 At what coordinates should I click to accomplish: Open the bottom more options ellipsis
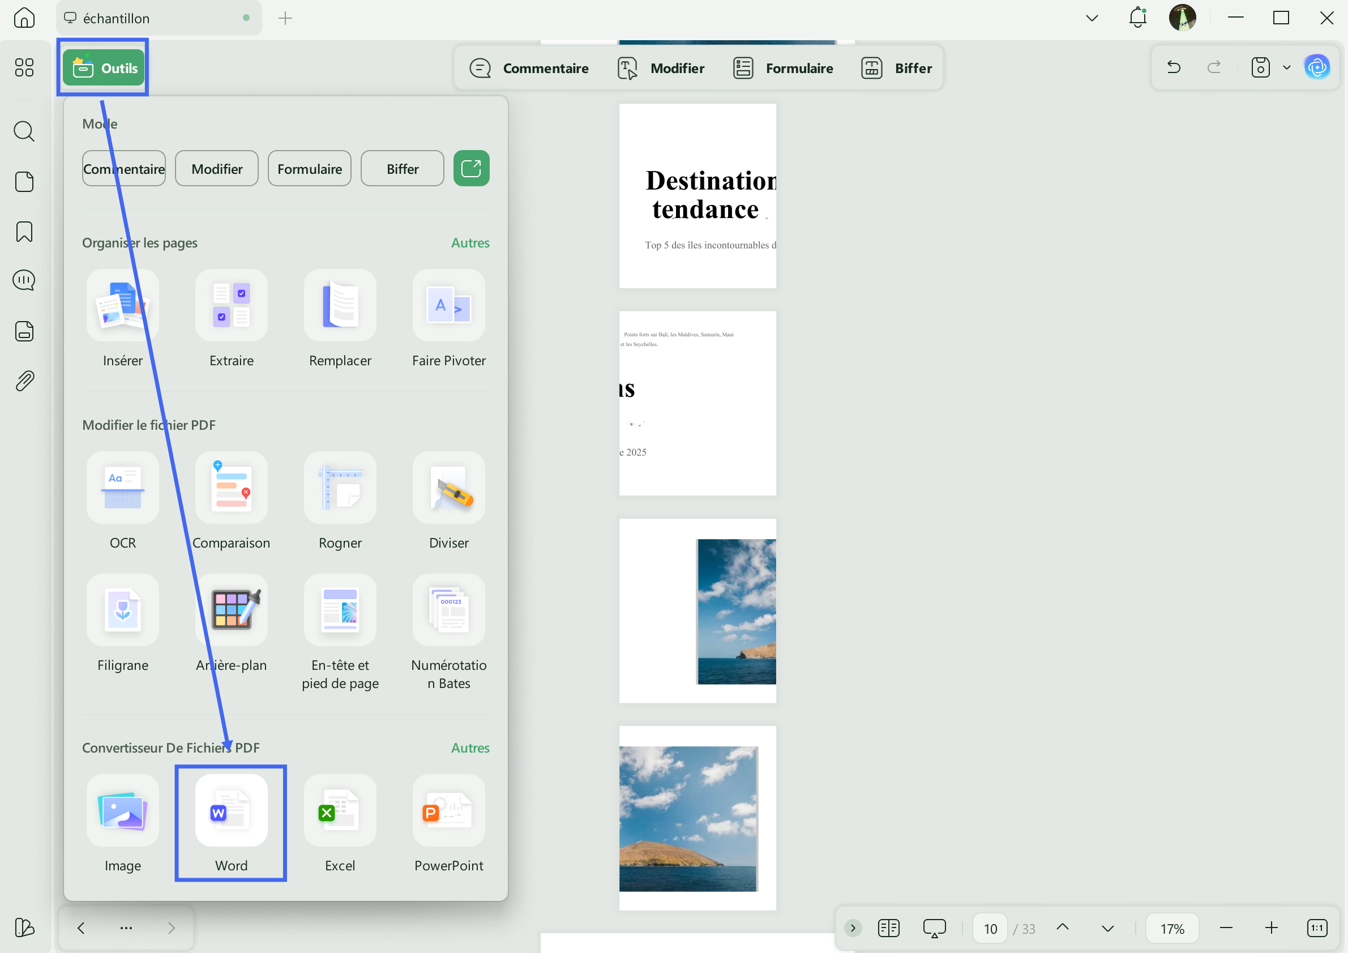coord(126,928)
